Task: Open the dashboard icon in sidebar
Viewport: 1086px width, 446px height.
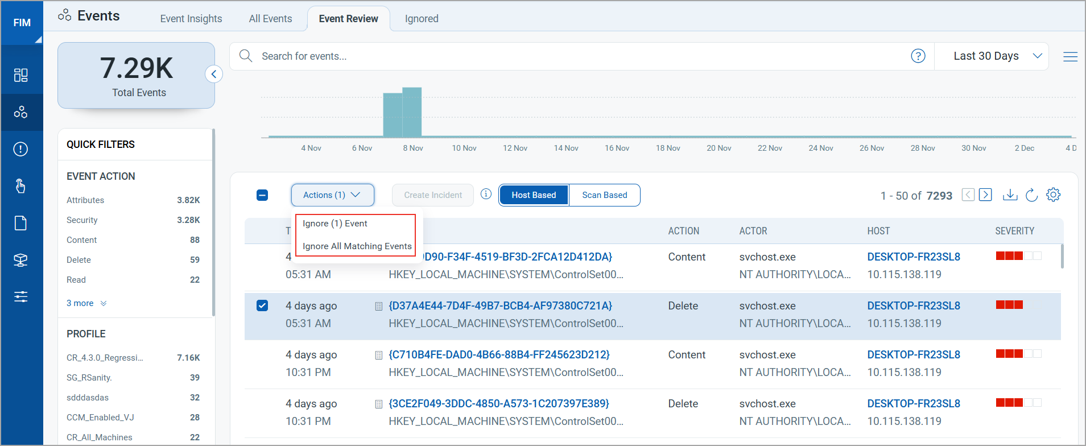Action: point(21,75)
